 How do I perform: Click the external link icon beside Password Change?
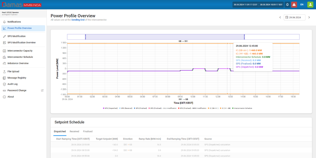click(42, 90)
